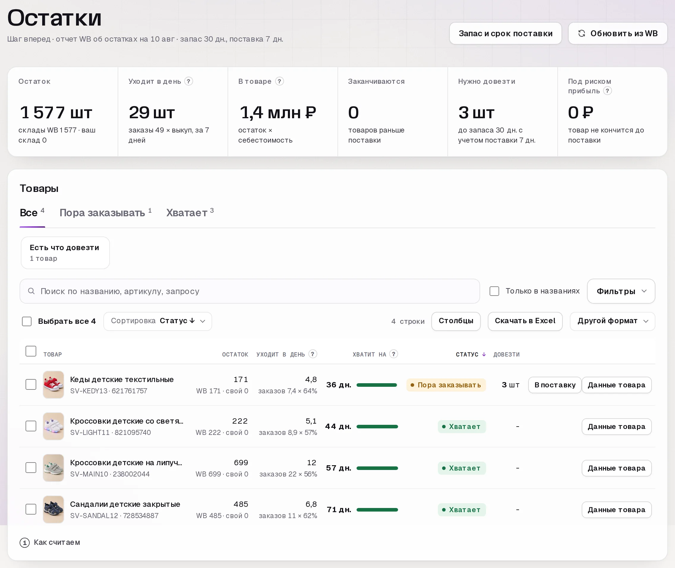Image resolution: width=675 pixels, height=568 pixels.
Task: Open the Кеды детские текстильные product thumbnail
Action: click(x=53, y=384)
